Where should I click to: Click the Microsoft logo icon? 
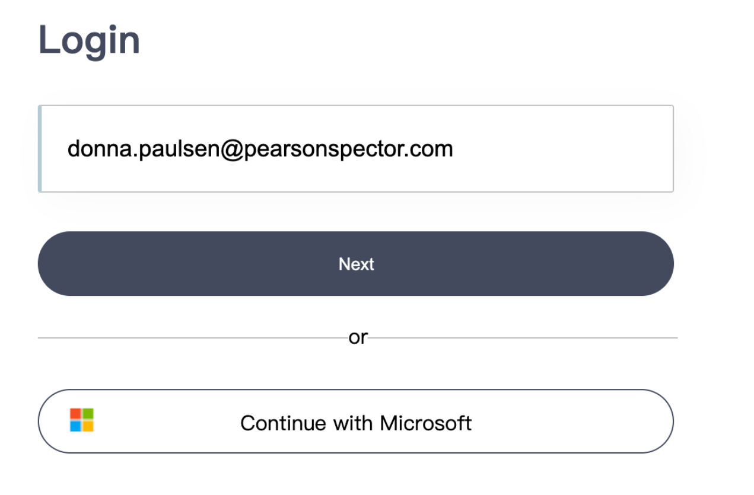pos(82,420)
